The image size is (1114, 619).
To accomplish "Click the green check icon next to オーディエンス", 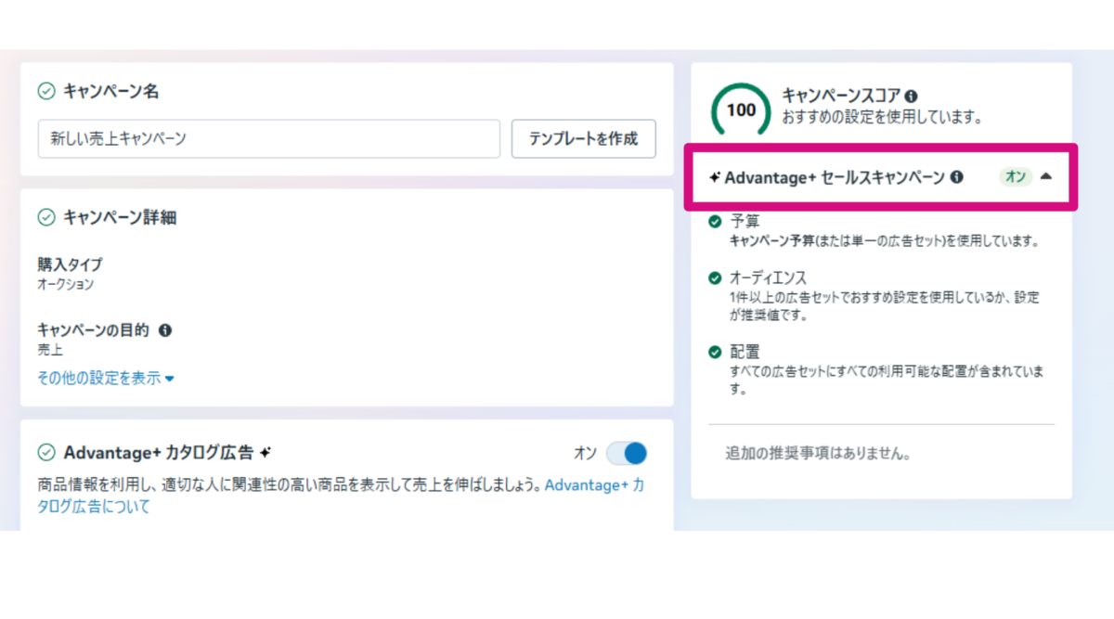I will point(715,277).
